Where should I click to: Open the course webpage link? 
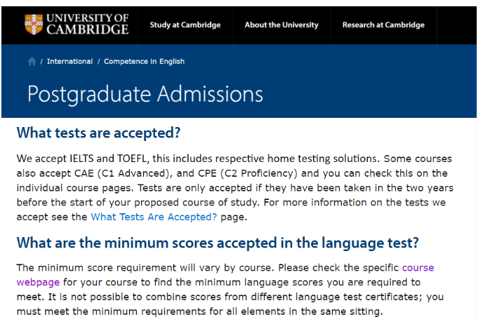[x=418, y=267]
